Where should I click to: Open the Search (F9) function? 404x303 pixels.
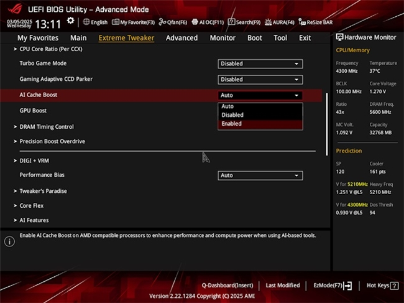click(x=244, y=22)
